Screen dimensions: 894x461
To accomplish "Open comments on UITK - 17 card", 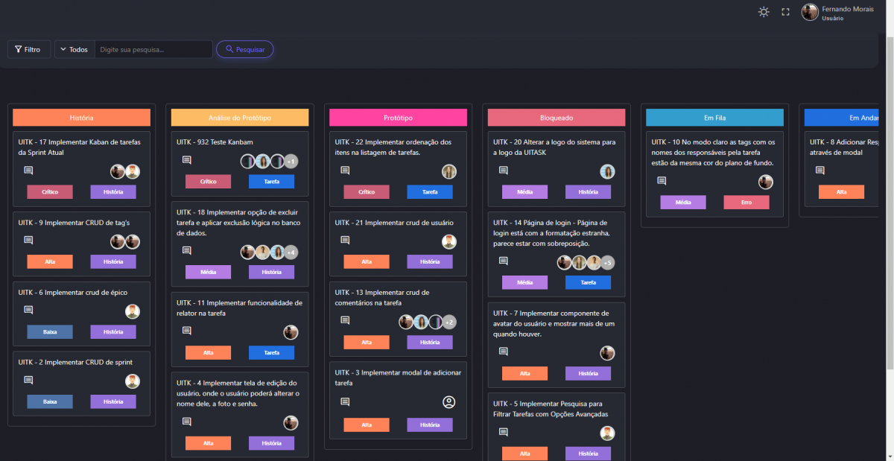I will 28,171.
